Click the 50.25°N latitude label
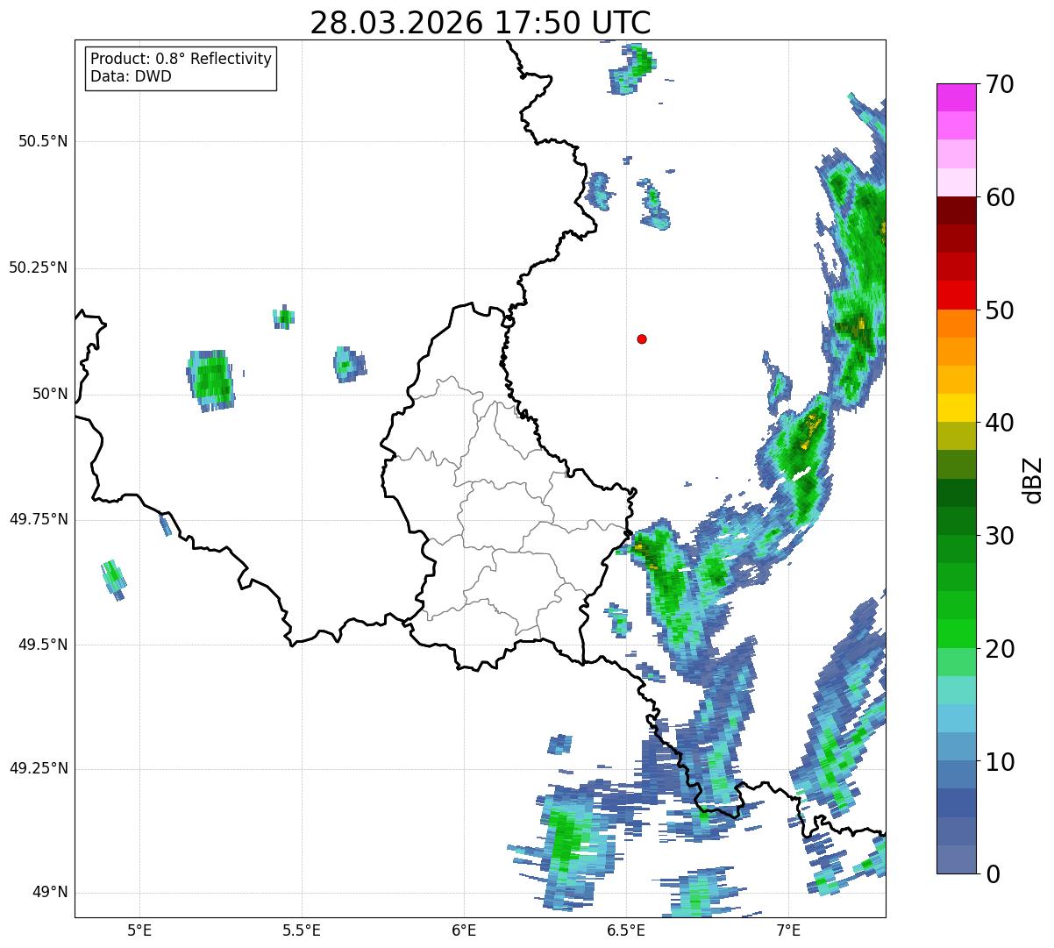The image size is (1054, 948). tap(39, 267)
